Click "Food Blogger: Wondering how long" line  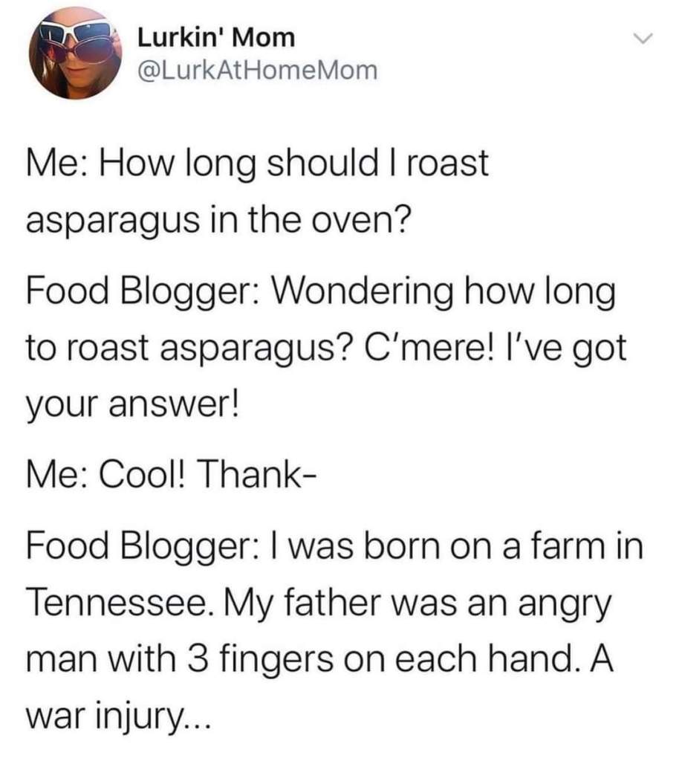point(321,293)
